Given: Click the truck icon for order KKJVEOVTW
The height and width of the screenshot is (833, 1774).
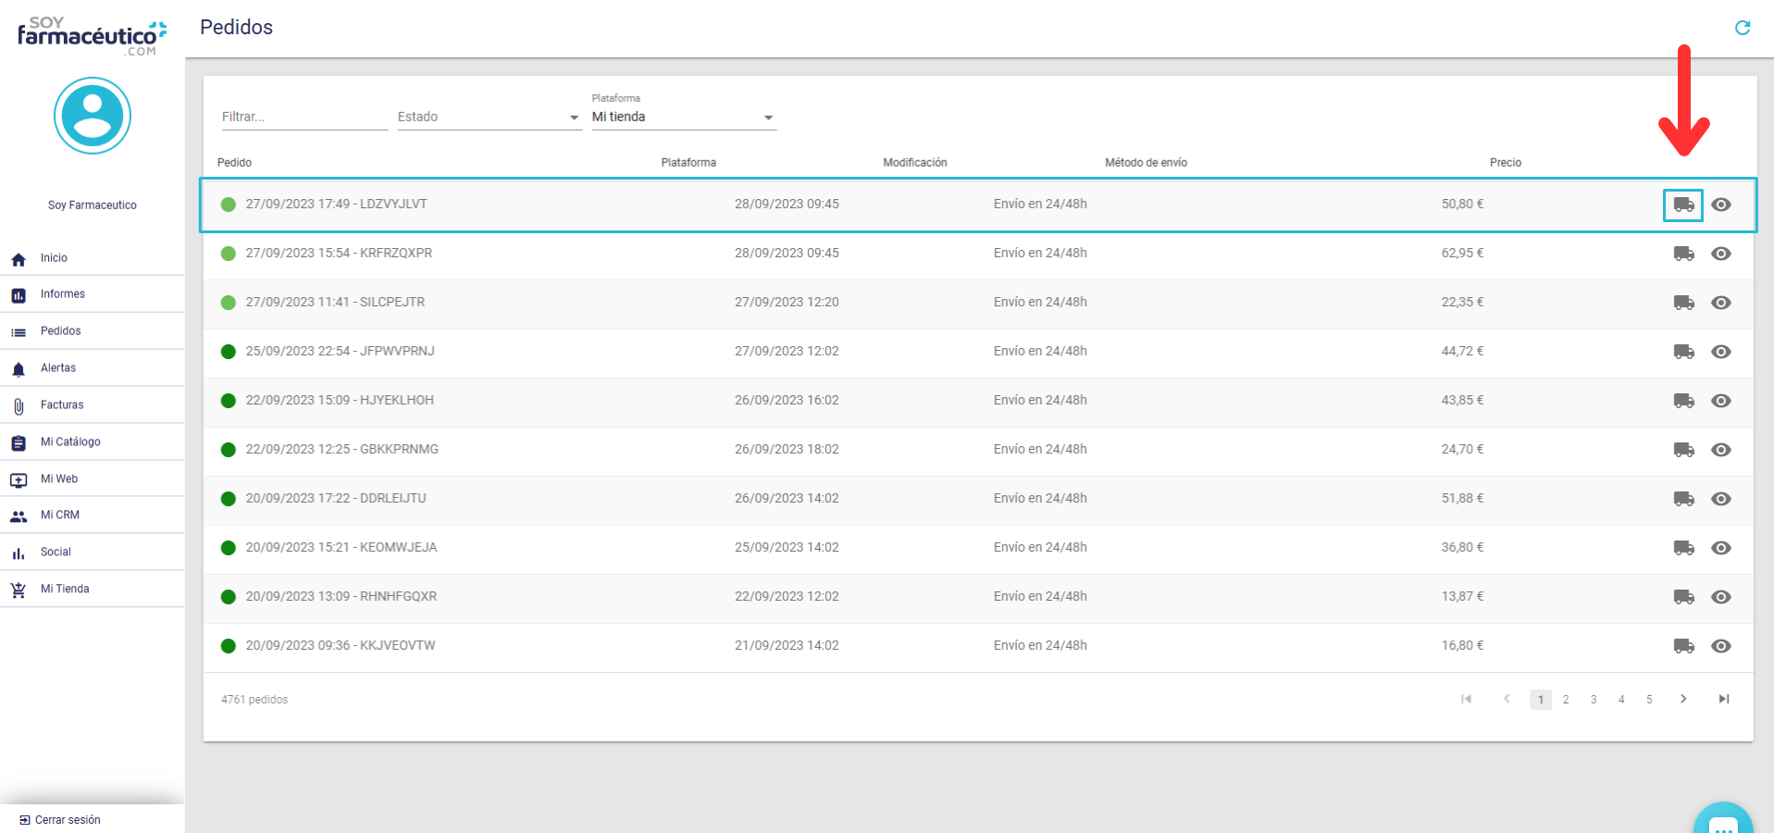Looking at the screenshot, I should (x=1682, y=646).
